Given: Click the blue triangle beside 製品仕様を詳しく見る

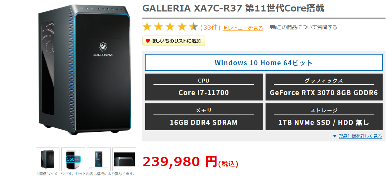Looking at the screenshot, I should [334, 136].
